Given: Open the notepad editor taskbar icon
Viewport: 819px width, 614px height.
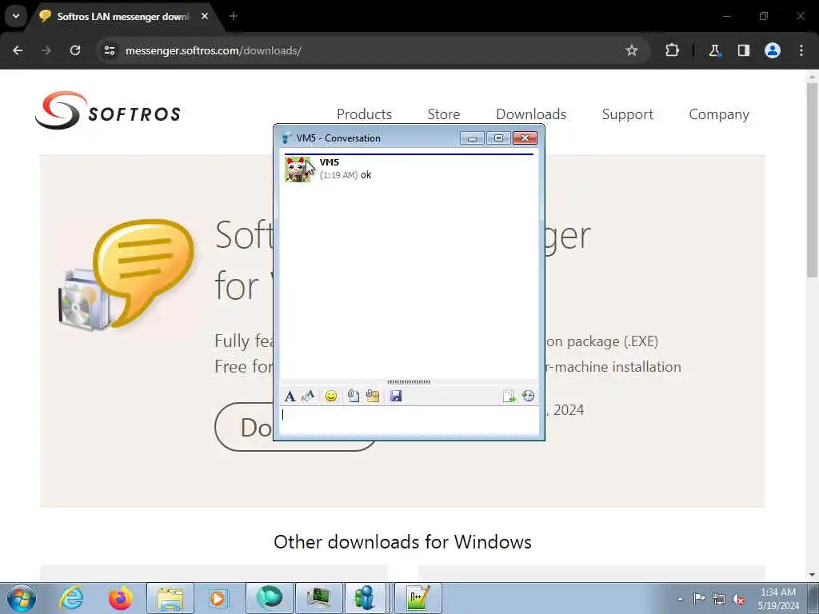Looking at the screenshot, I should (417, 598).
